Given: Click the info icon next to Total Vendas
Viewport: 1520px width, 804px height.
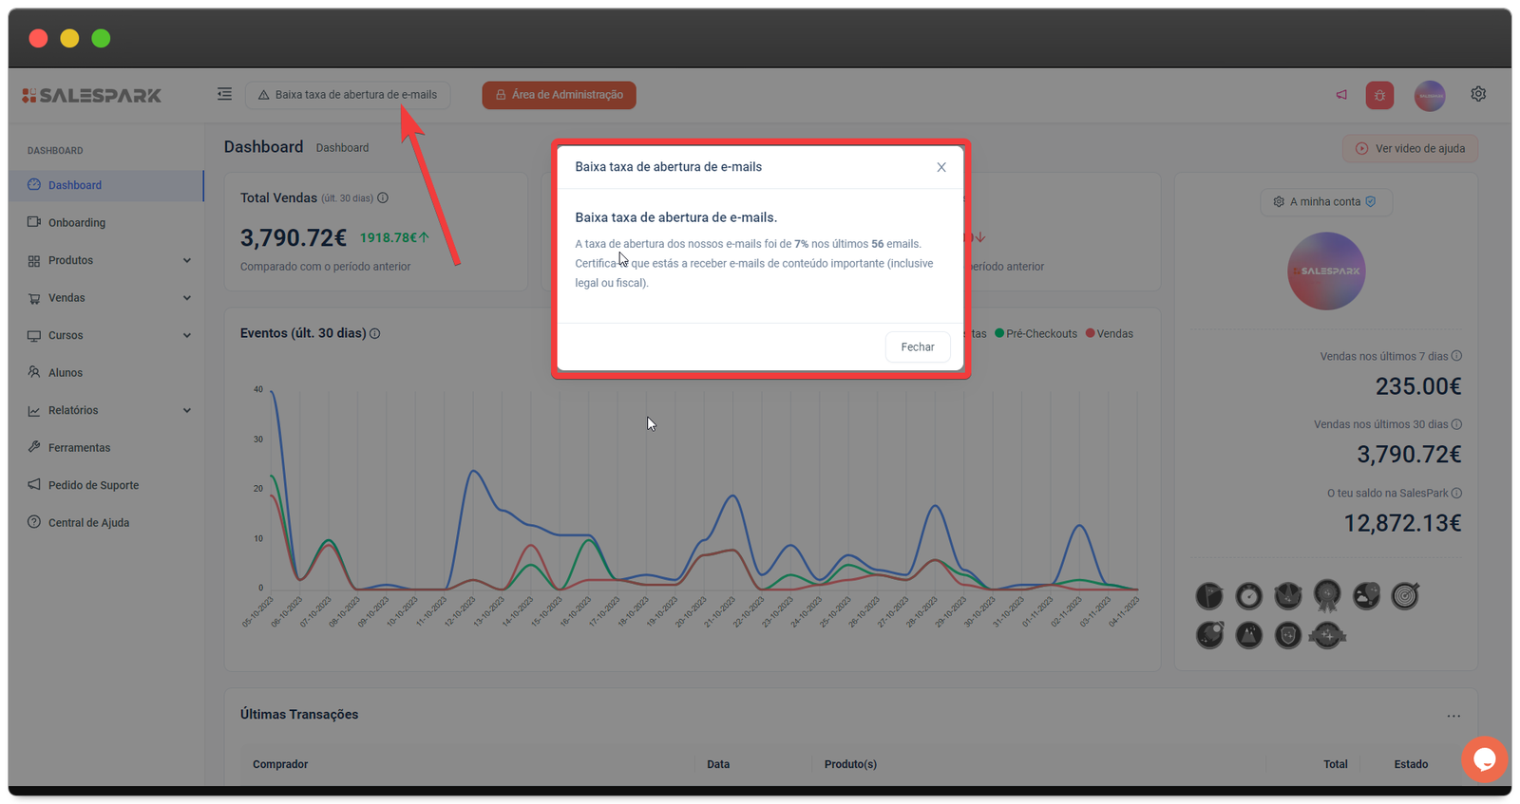Looking at the screenshot, I should point(383,198).
